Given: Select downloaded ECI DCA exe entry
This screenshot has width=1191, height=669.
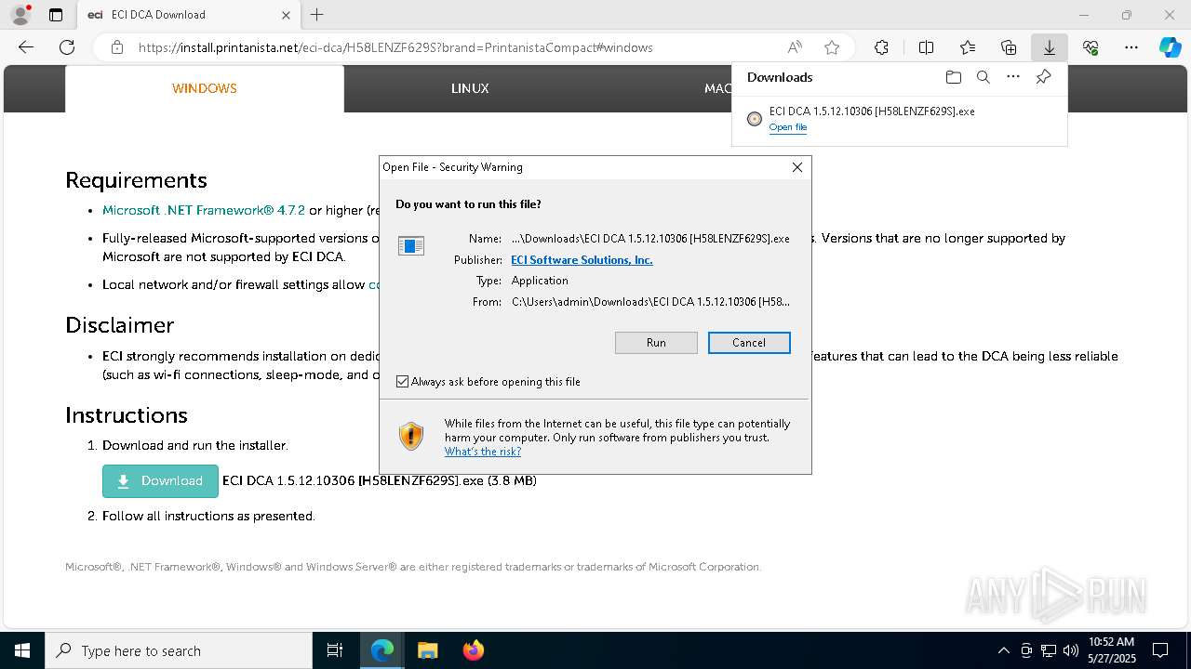Looking at the screenshot, I should (899, 119).
